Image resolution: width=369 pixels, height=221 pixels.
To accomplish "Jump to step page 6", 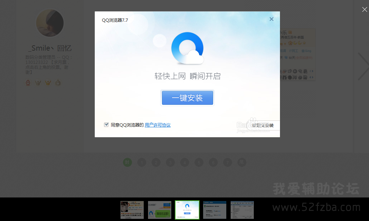I will [x=213, y=162].
